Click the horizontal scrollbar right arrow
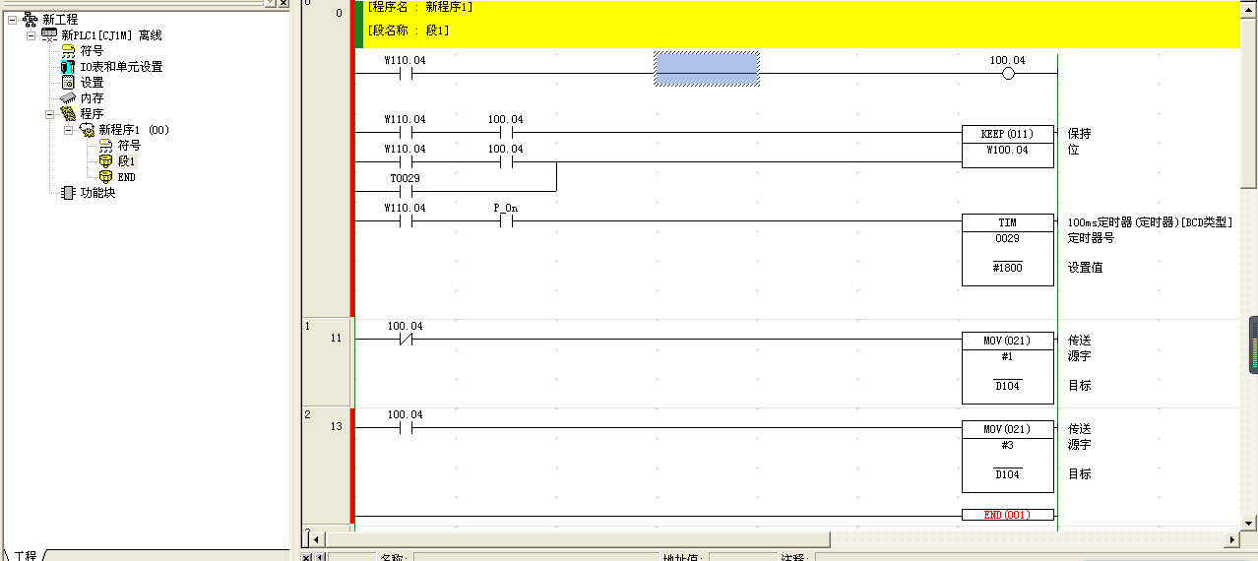Viewport: 1258px width, 561px height. pyautogui.click(x=1231, y=539)
